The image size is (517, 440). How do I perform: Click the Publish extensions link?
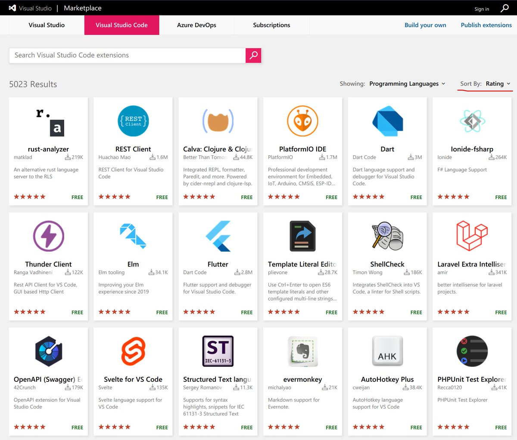pyautogui.click(x=486, y=25)
